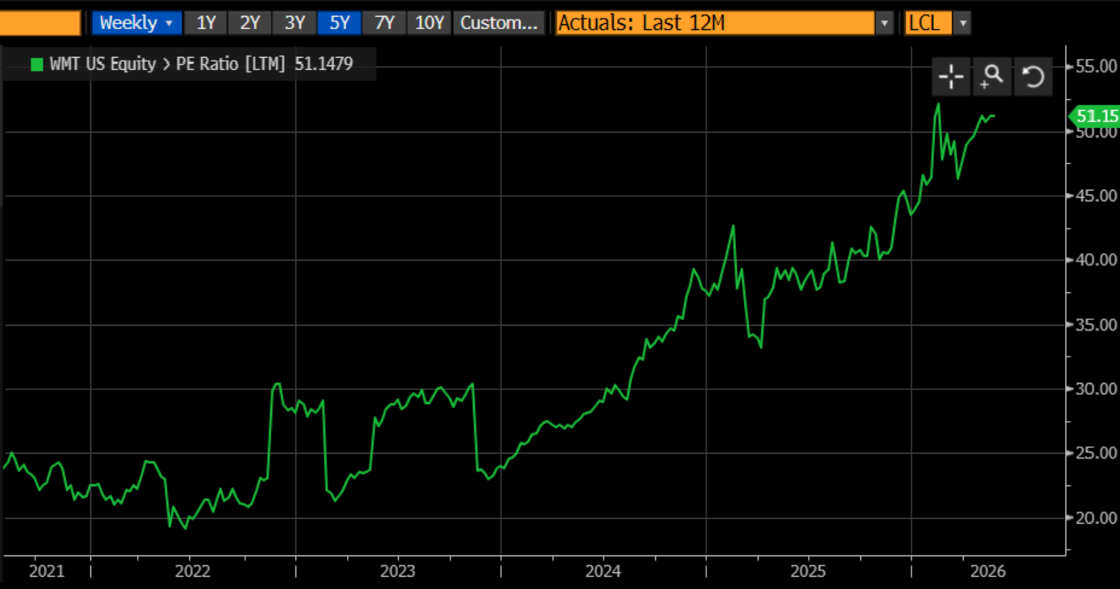The image size is (1120, 589).
Task: Click the 2024 x-axis label
Action: pos(603,571)
